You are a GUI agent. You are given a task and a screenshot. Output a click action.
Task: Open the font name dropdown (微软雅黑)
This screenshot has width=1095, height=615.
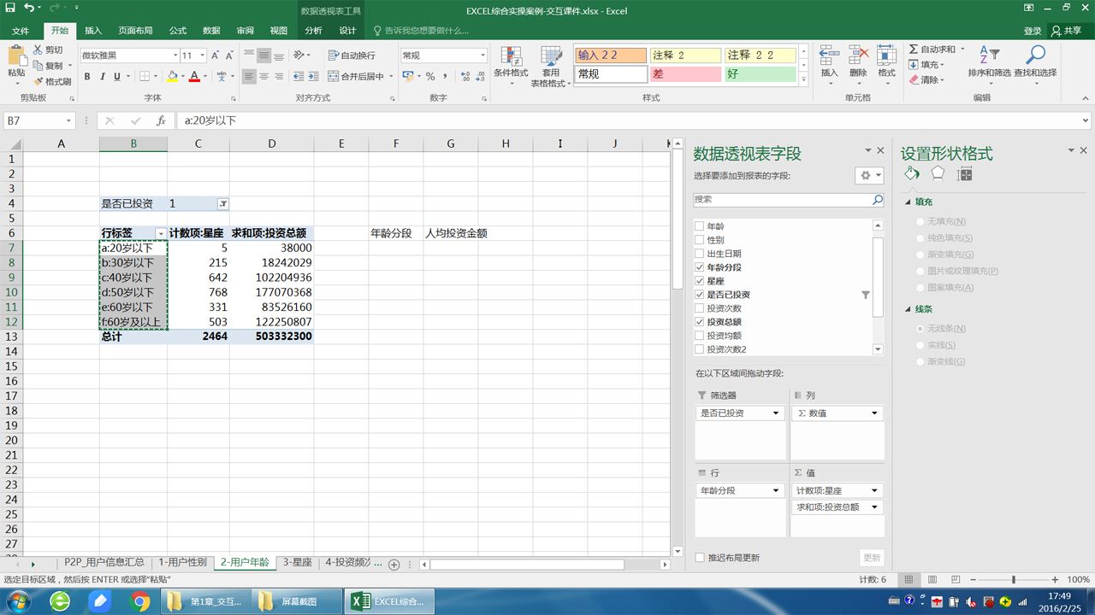tap(175, 56)
